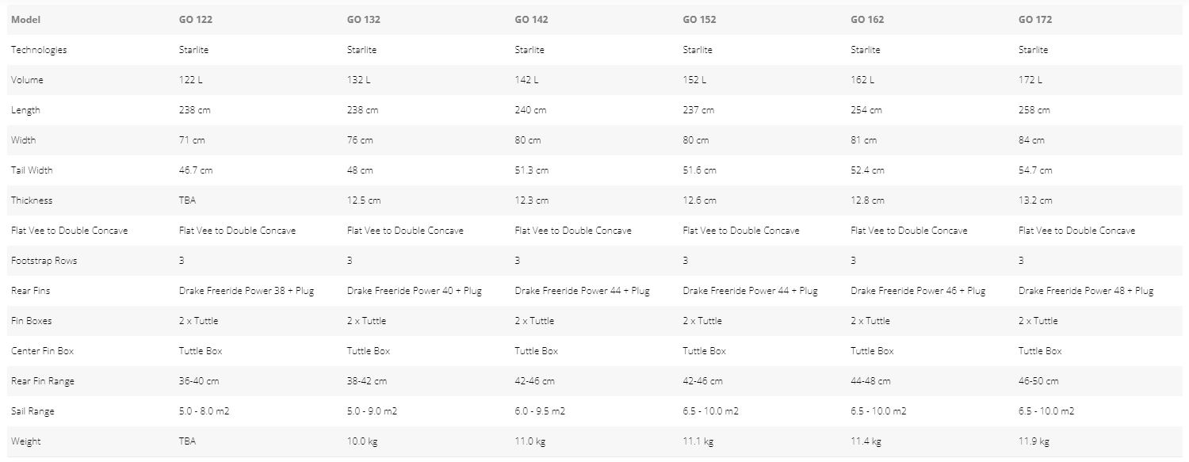Click the Sail Range row label

pos(32,411)
